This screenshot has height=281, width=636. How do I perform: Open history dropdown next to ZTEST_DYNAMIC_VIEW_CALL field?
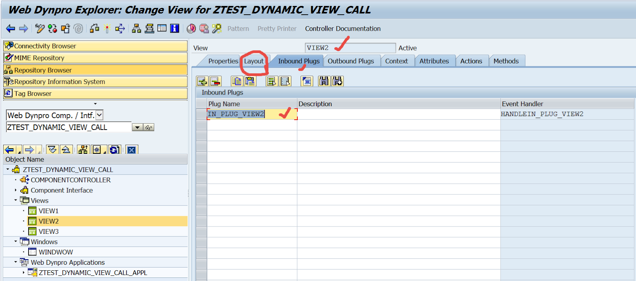pyautogui.click(x=137, y=128)
